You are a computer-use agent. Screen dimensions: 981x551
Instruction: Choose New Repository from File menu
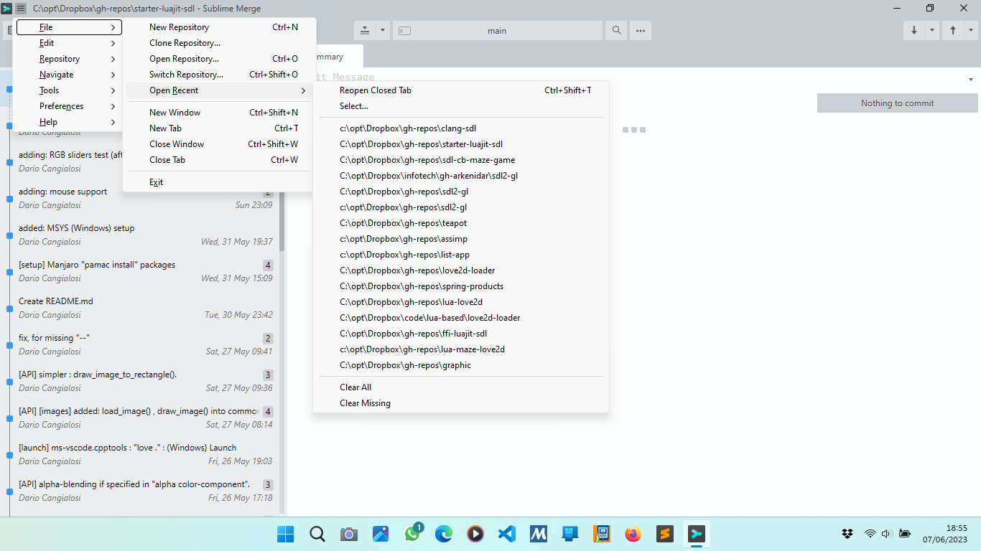[x=219, y=27]
